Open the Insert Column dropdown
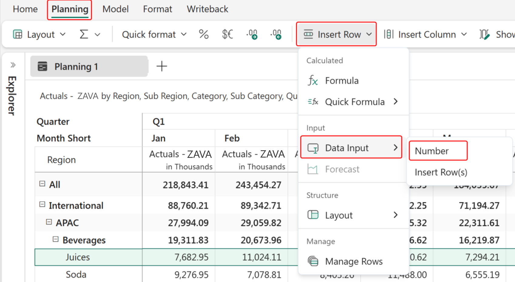Viewport: 515px width, 282px height. tap(425, 35)
